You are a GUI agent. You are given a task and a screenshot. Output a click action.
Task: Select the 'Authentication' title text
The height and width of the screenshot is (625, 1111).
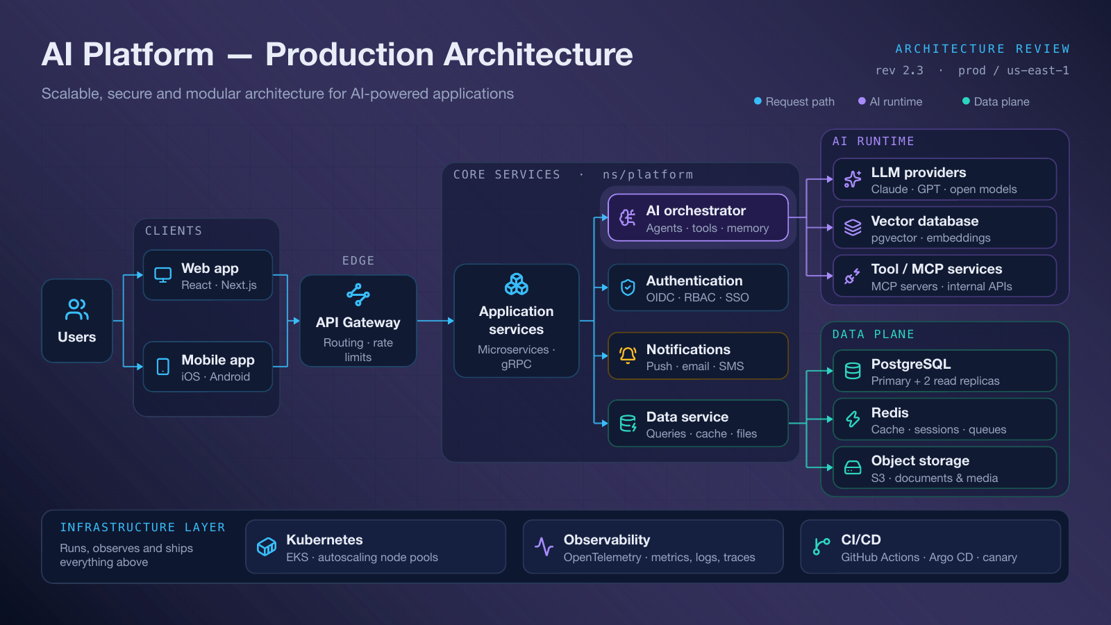694,281
